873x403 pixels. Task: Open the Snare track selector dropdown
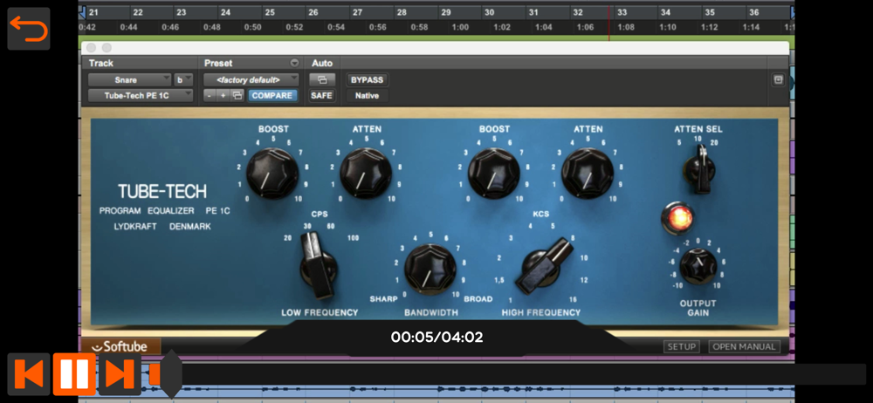[x=128, y=79]
